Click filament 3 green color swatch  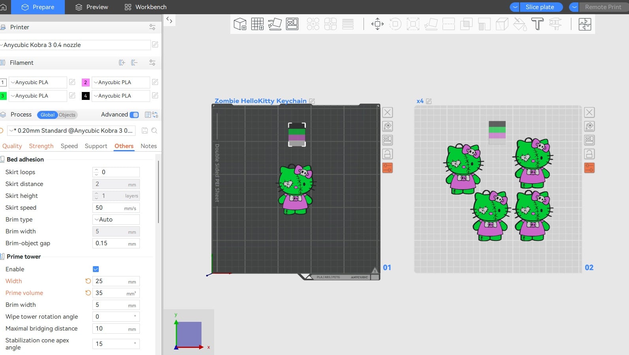(3, 96)
